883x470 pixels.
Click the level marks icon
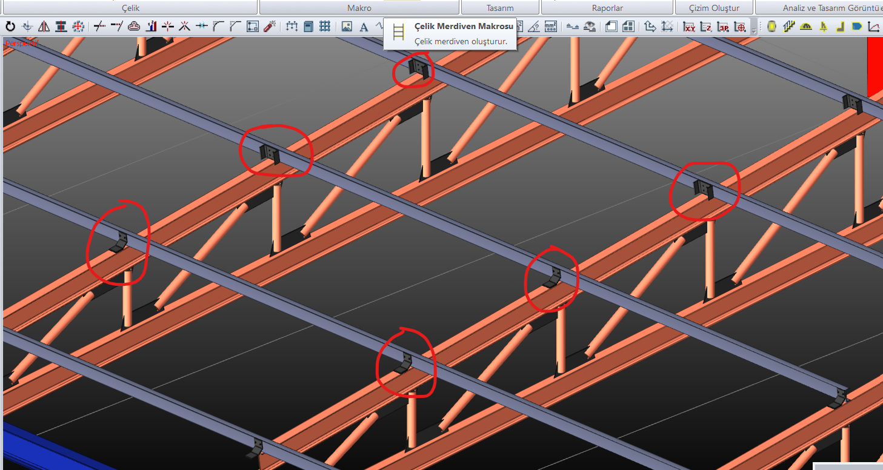click(572, 27)
